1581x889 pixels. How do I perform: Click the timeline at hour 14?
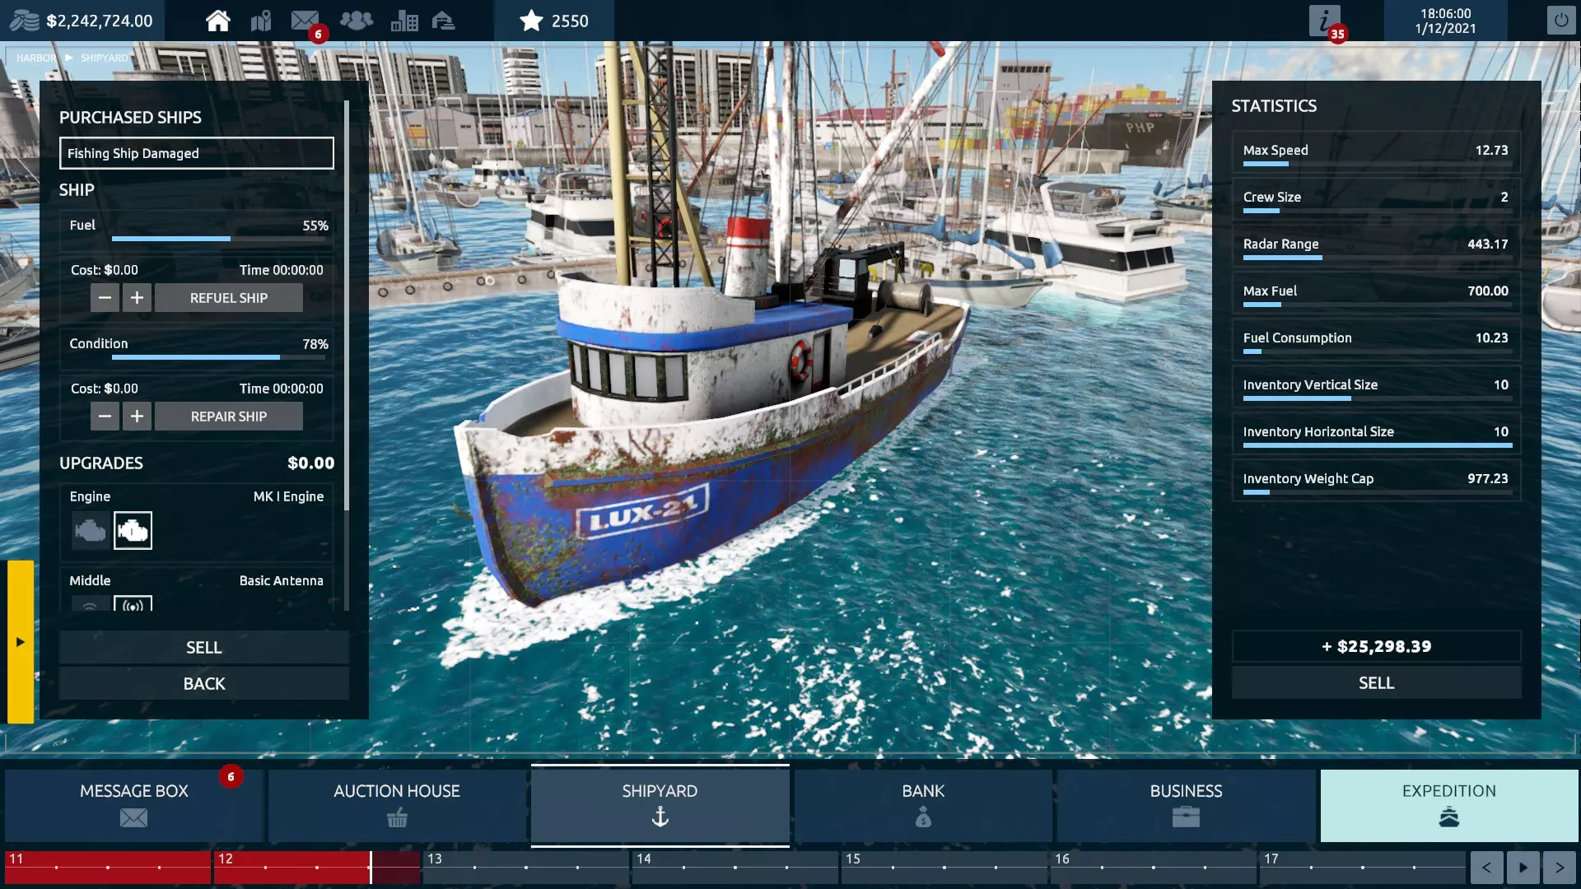pyautogui.click(x=644, y=859)
